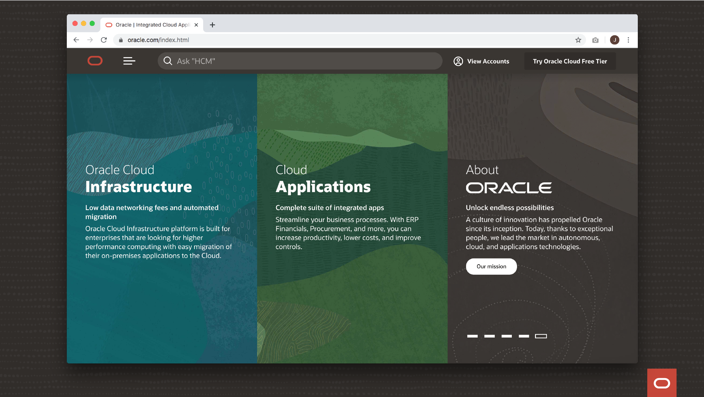
Task: Reload the page with the refresh icon
Action: [x=104, y=40]
